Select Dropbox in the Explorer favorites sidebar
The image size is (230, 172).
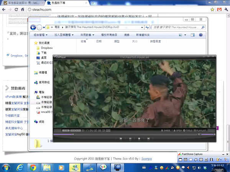[46, 48]
